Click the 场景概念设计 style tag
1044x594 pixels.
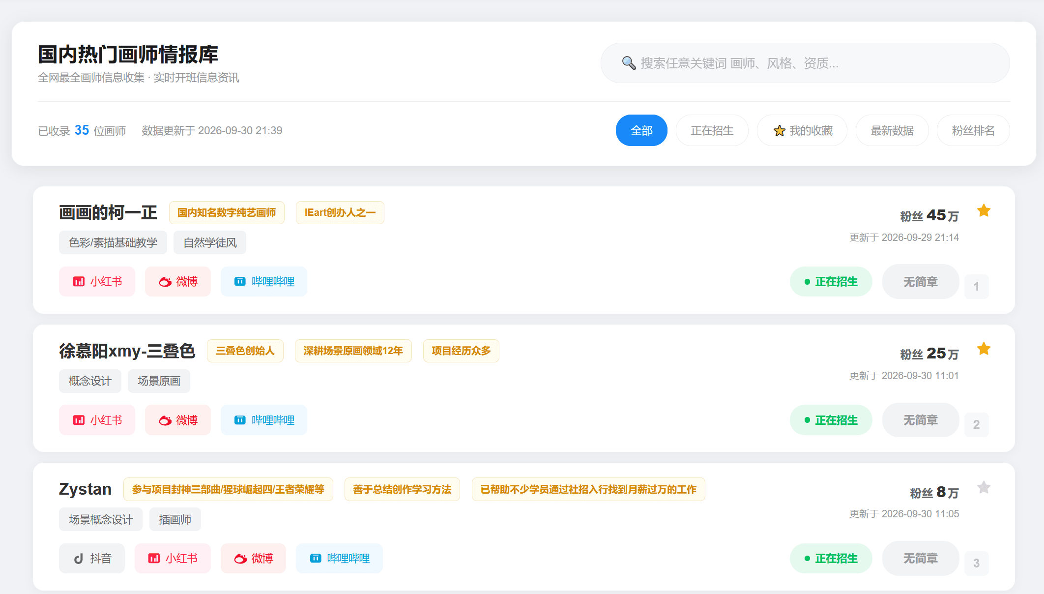click(101, 519)
